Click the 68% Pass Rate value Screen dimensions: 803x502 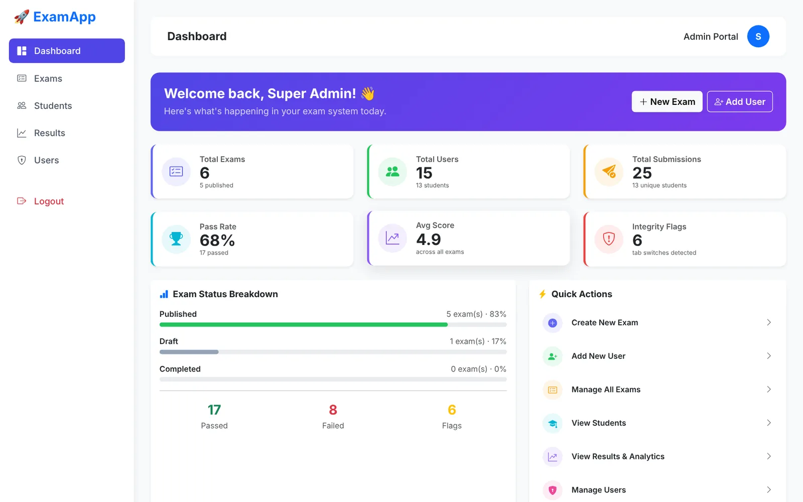pyautogui.click(x=217, y=240)
